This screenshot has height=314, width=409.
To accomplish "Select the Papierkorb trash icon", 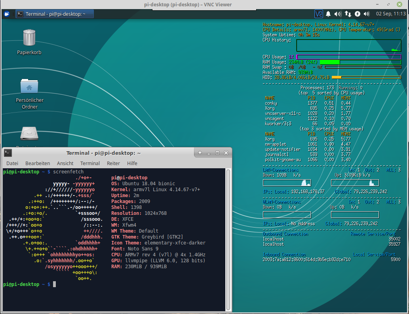I will click(29, 38).
